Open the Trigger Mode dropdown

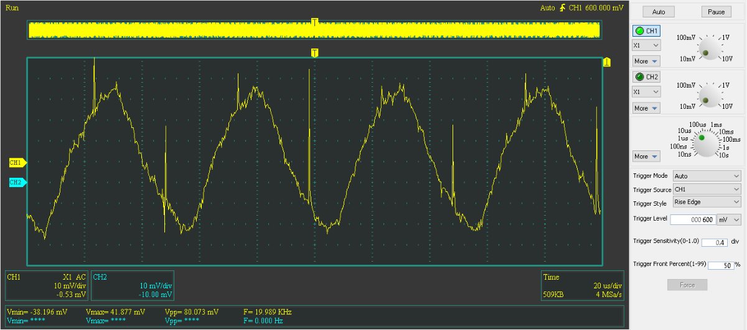click(707, 176)
